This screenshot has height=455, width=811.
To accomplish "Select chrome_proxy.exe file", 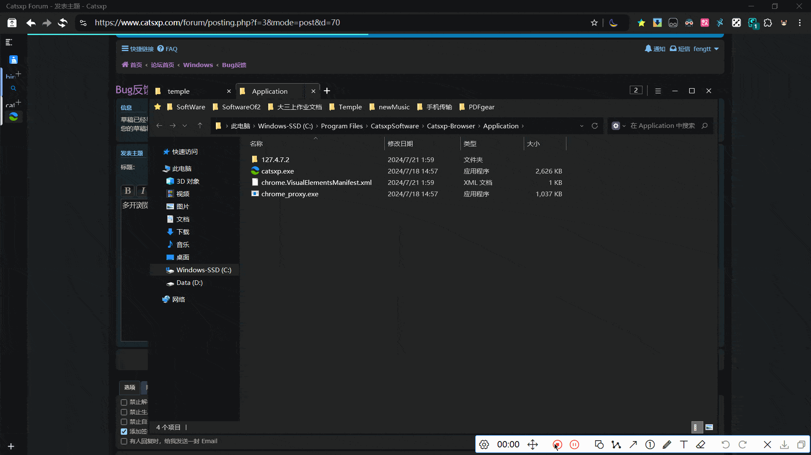I will tap(289, 194).
